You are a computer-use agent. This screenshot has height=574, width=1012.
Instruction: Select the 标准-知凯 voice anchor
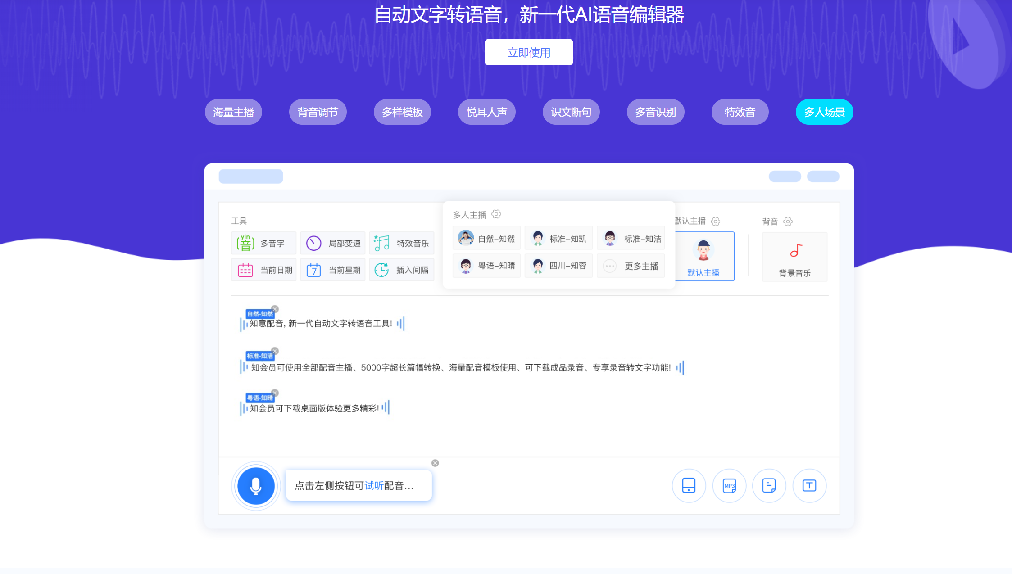558,238
